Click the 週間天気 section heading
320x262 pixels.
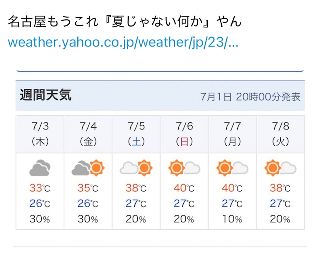point(45,95)
